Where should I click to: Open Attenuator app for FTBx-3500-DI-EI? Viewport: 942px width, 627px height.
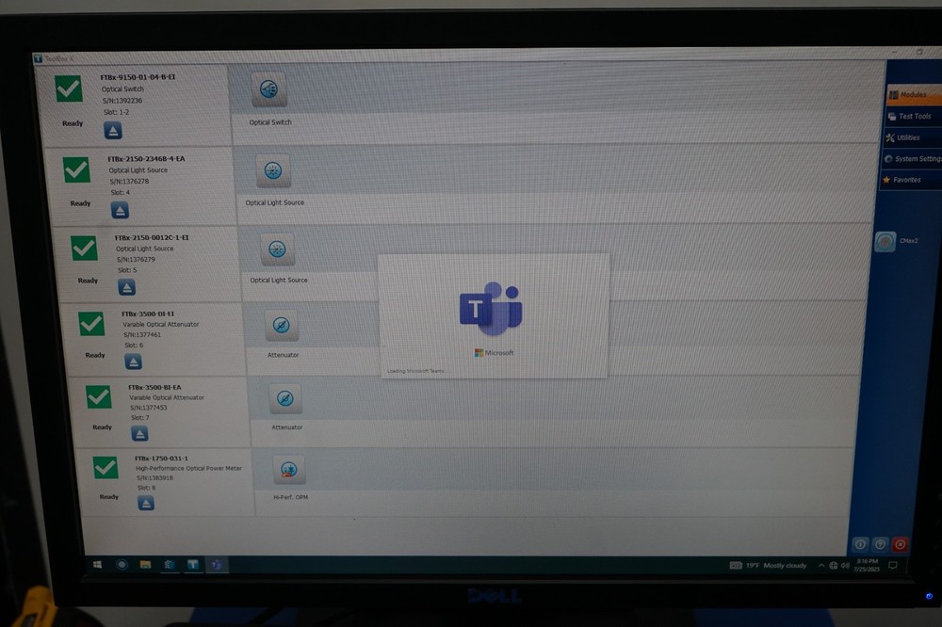click(x=281, y=326)
